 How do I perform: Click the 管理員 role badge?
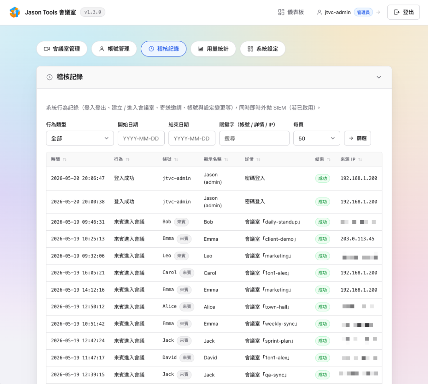coord(363,12)
